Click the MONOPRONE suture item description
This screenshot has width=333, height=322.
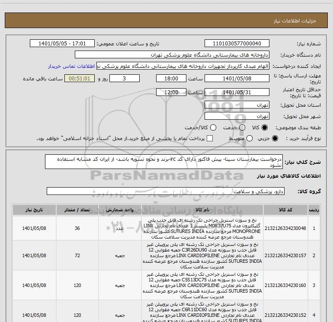tap(202, 229)
